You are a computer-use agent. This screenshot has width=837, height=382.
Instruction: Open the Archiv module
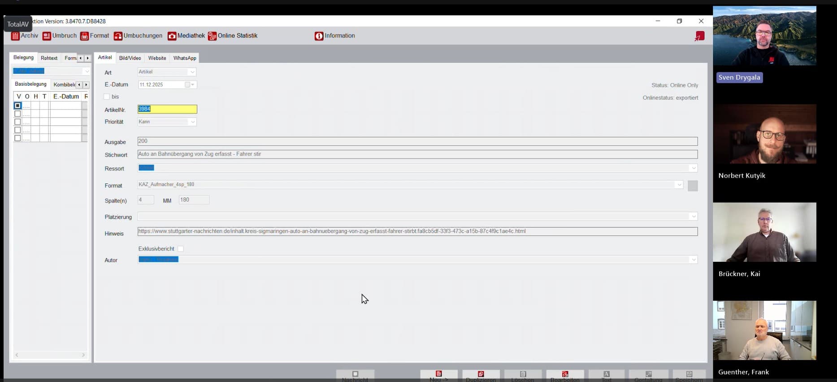pyautogui.click(x=25, y=36)
